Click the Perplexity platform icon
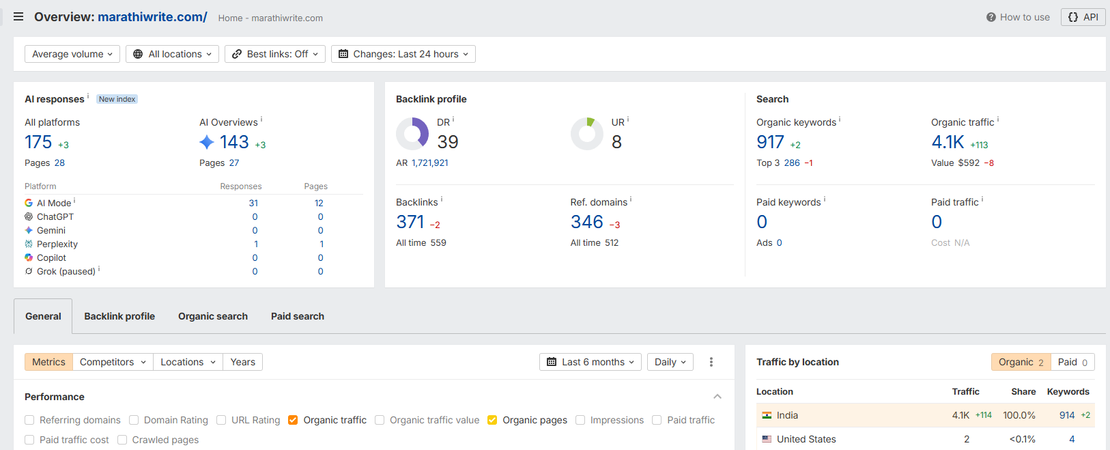Screen dimensions: 1110x450 coord(29,244)
